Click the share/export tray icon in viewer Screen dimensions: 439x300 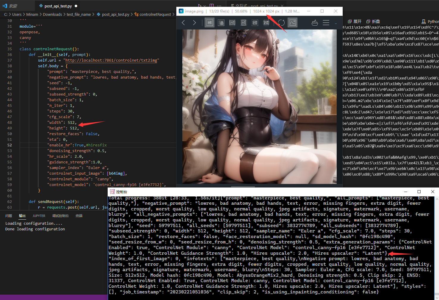pos(315,23)
